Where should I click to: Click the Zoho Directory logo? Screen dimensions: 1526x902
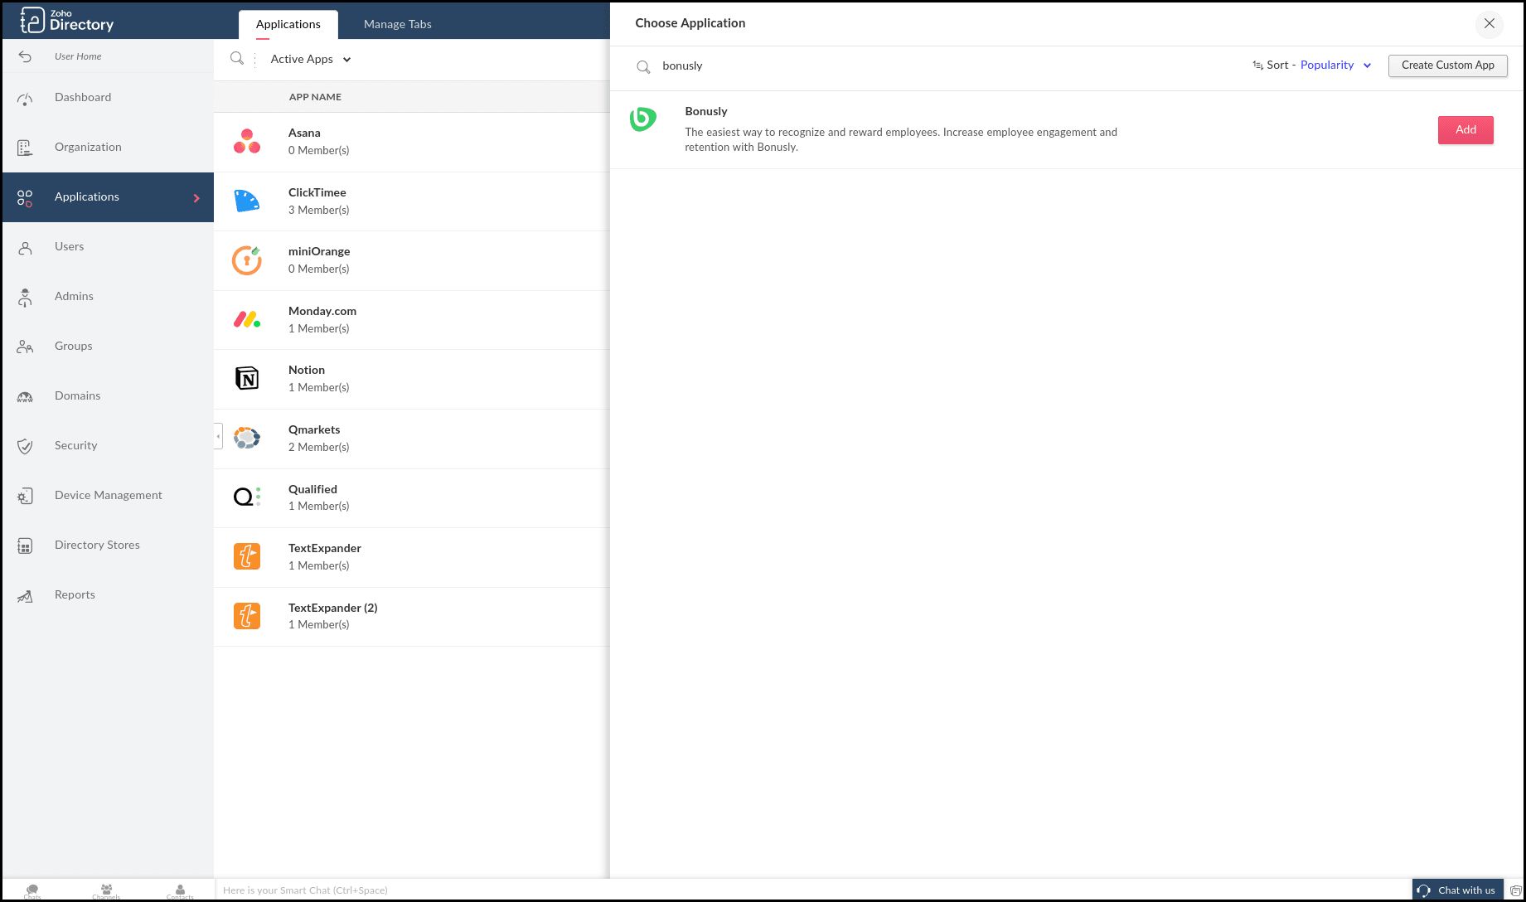(67, 20)
